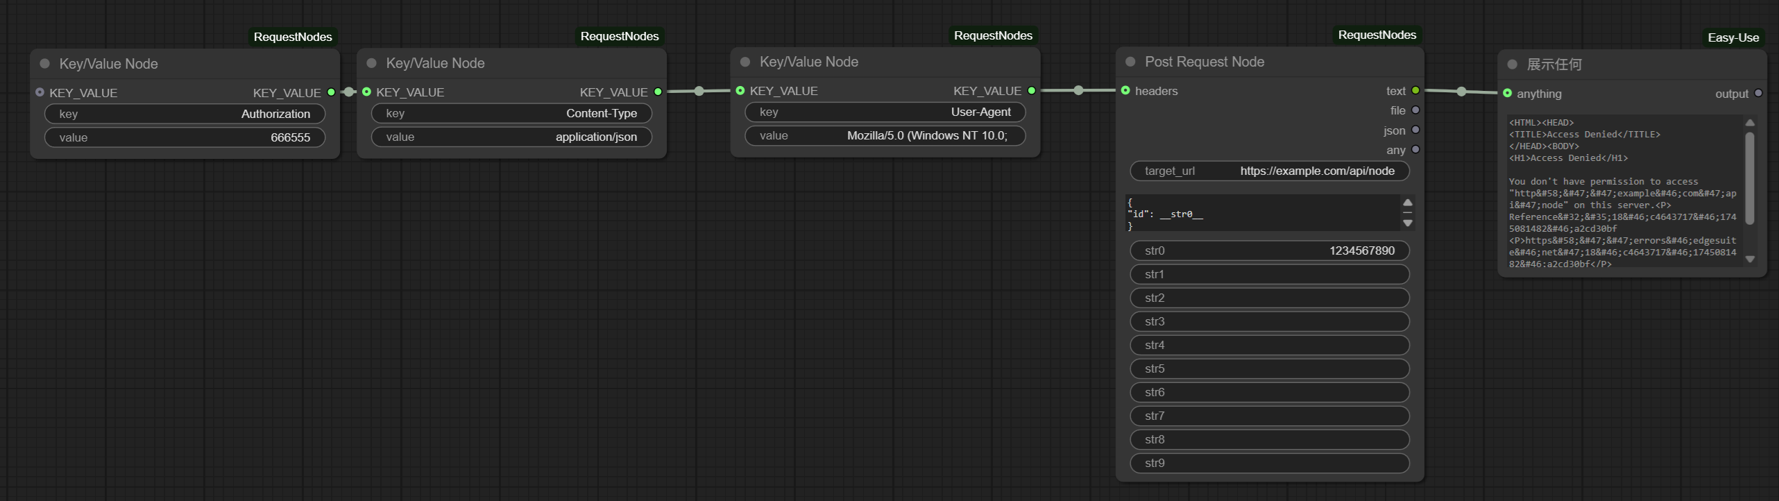Click the KEY_VALUE input socket of the User-Agent node

[740, 90]
